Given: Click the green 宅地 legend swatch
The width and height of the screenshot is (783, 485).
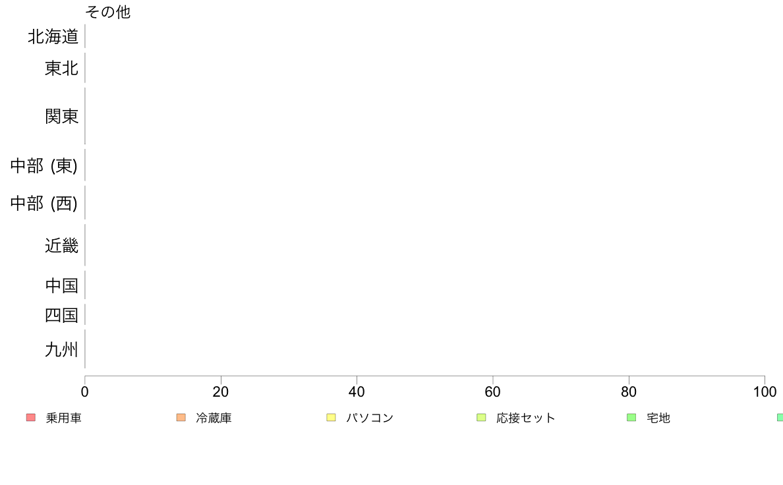Looking at the screenshot, I should pyautogui.click(x=631, y=418).
